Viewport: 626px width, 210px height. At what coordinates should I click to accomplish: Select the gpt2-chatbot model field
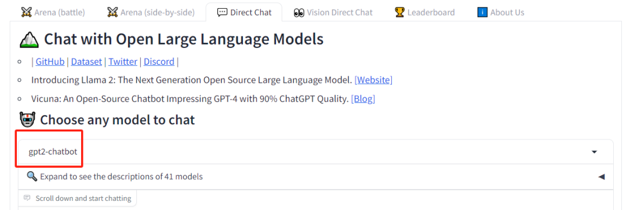coord(315,152)
